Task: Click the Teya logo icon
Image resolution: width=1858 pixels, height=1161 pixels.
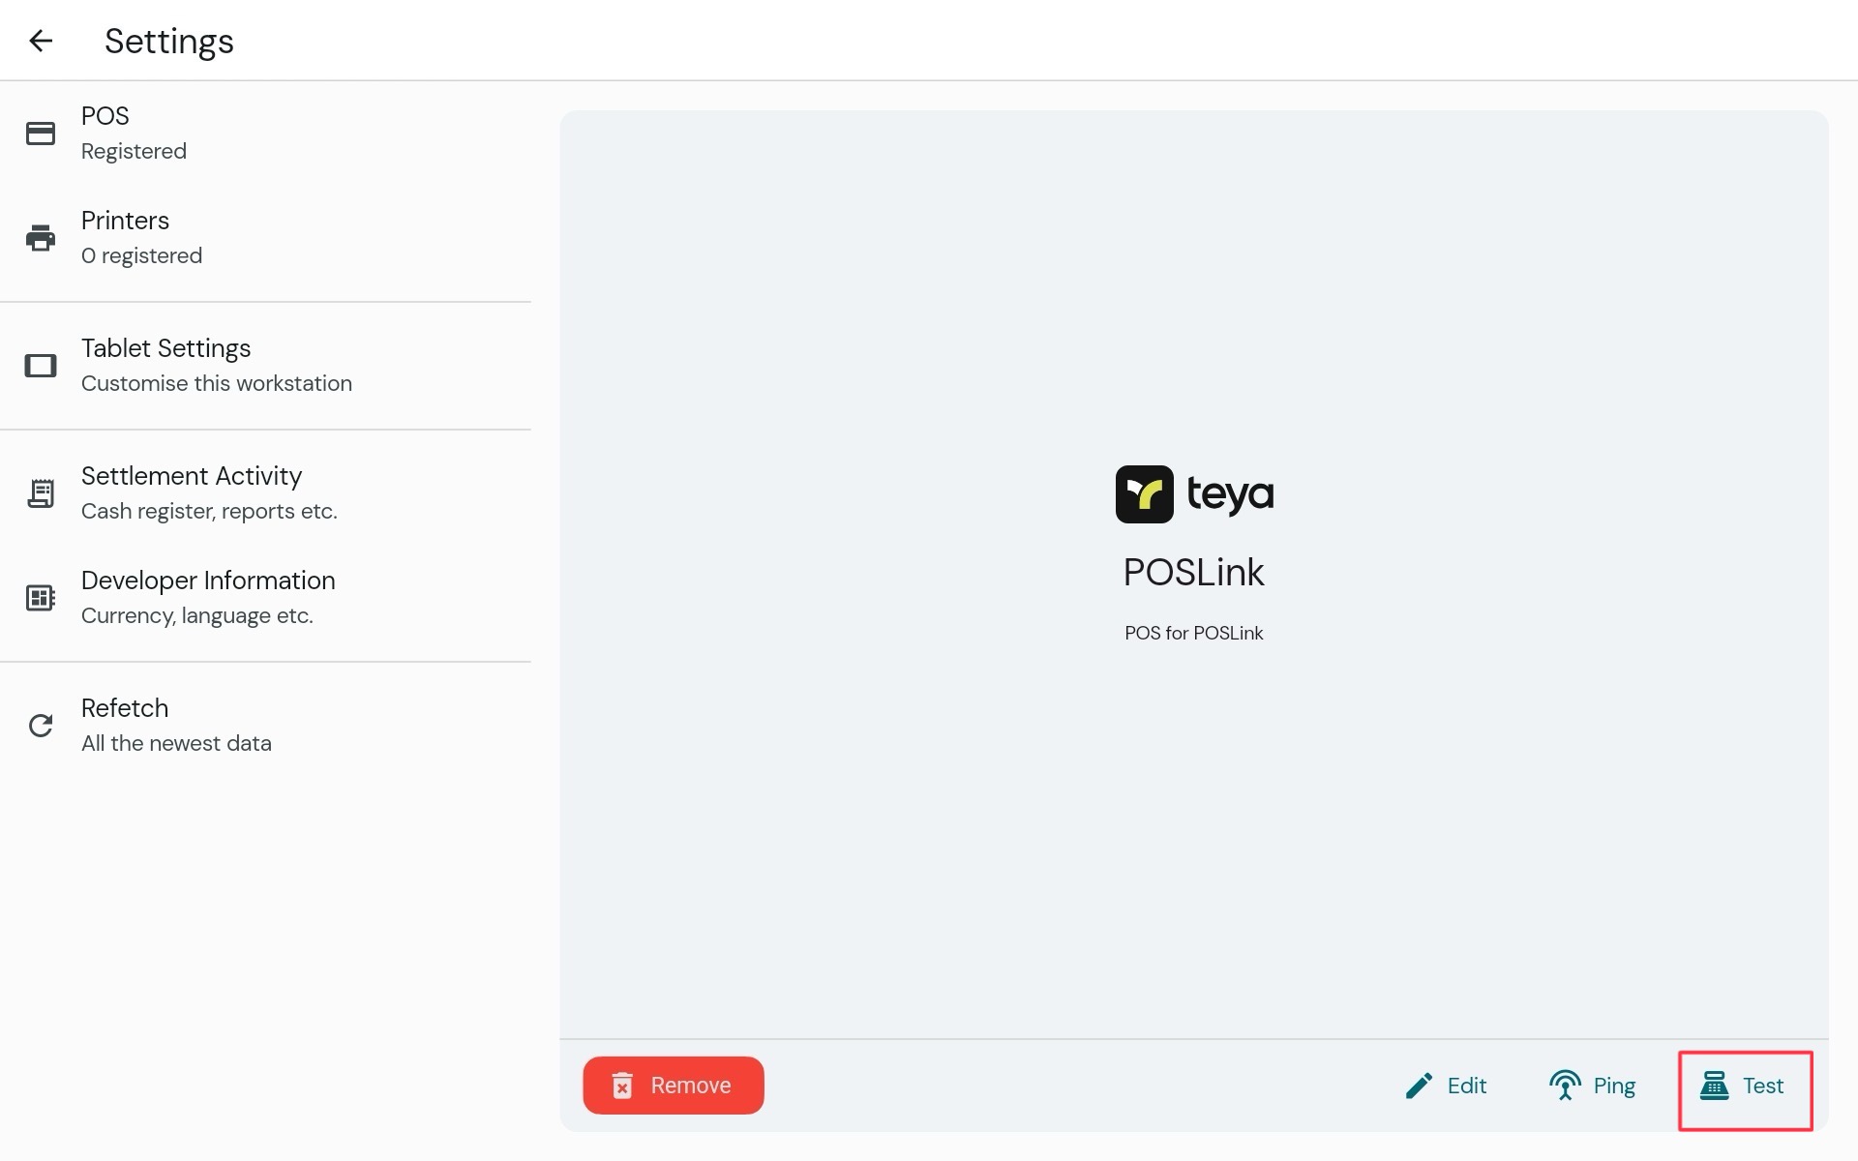Action: click(x=1145, y=494)
